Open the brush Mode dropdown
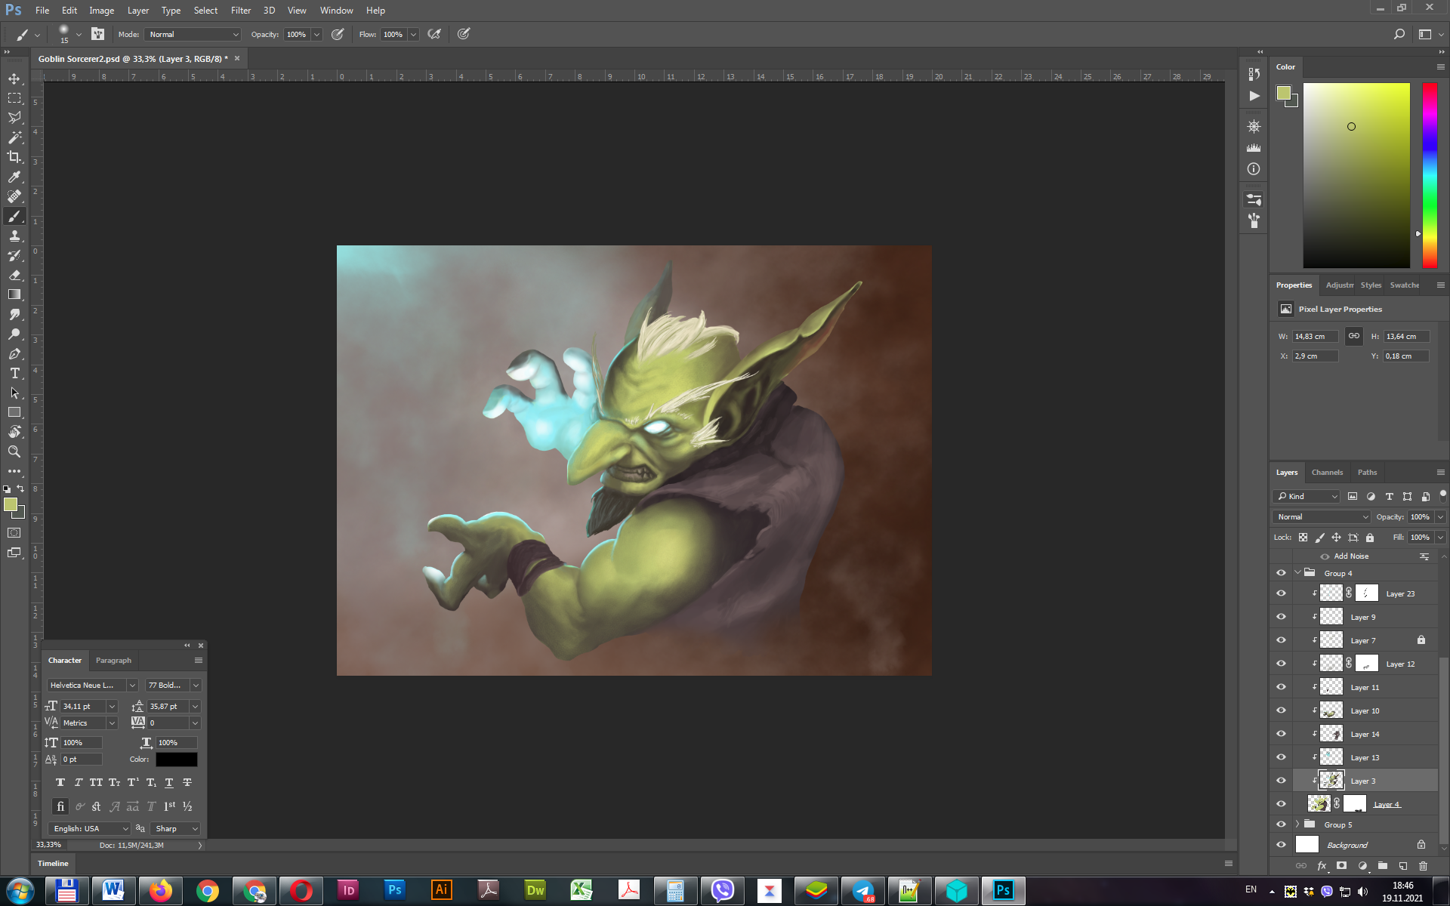 click(x=193, y=34)
